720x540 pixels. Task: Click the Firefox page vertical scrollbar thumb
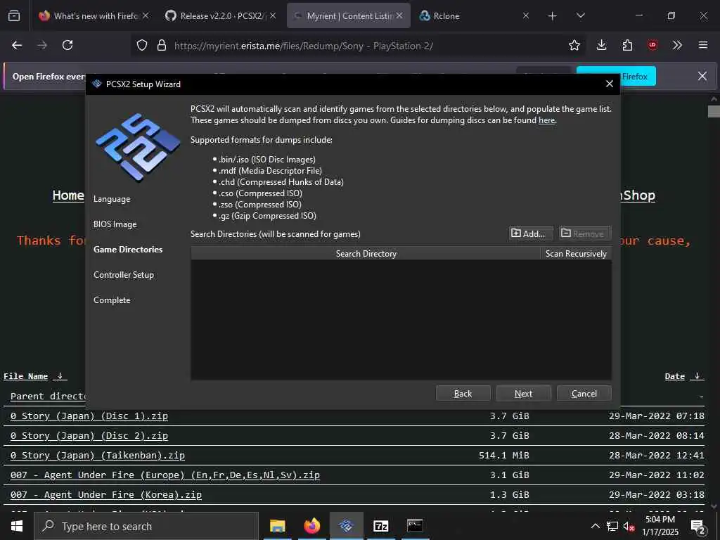(x=714, y=111)
